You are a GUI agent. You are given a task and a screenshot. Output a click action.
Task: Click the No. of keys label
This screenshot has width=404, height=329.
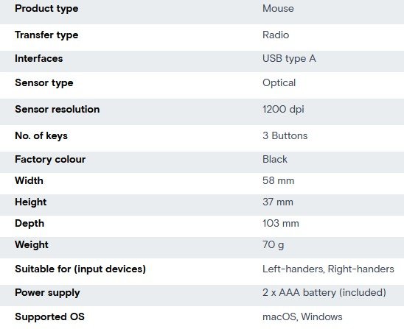pyautogui.click(x=41, y=136)
